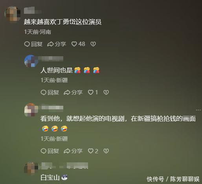The width and height of the screenshot is (202, 184).
Task: Open more options for the 电视剧 comment
Action: coord(198,110)
